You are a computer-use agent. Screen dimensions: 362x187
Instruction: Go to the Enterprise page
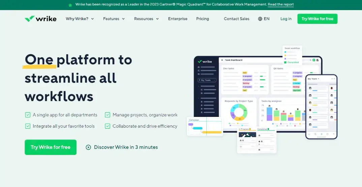point(178,19)
